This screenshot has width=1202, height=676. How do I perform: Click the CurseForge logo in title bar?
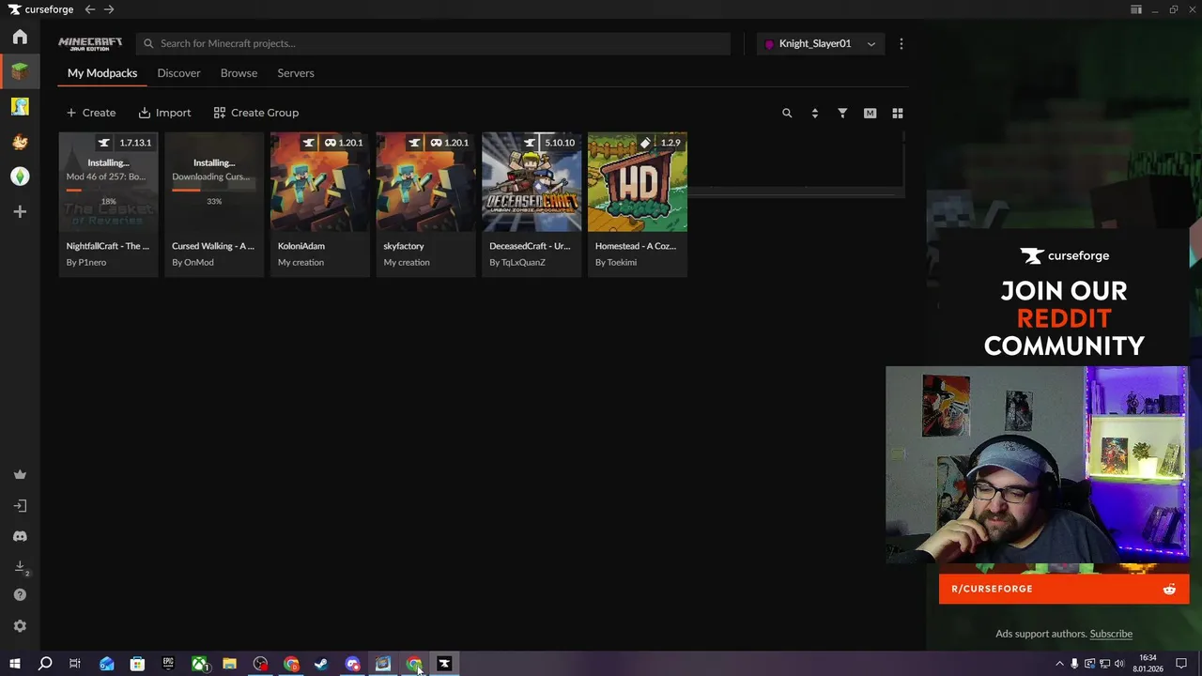coord(41,9)
